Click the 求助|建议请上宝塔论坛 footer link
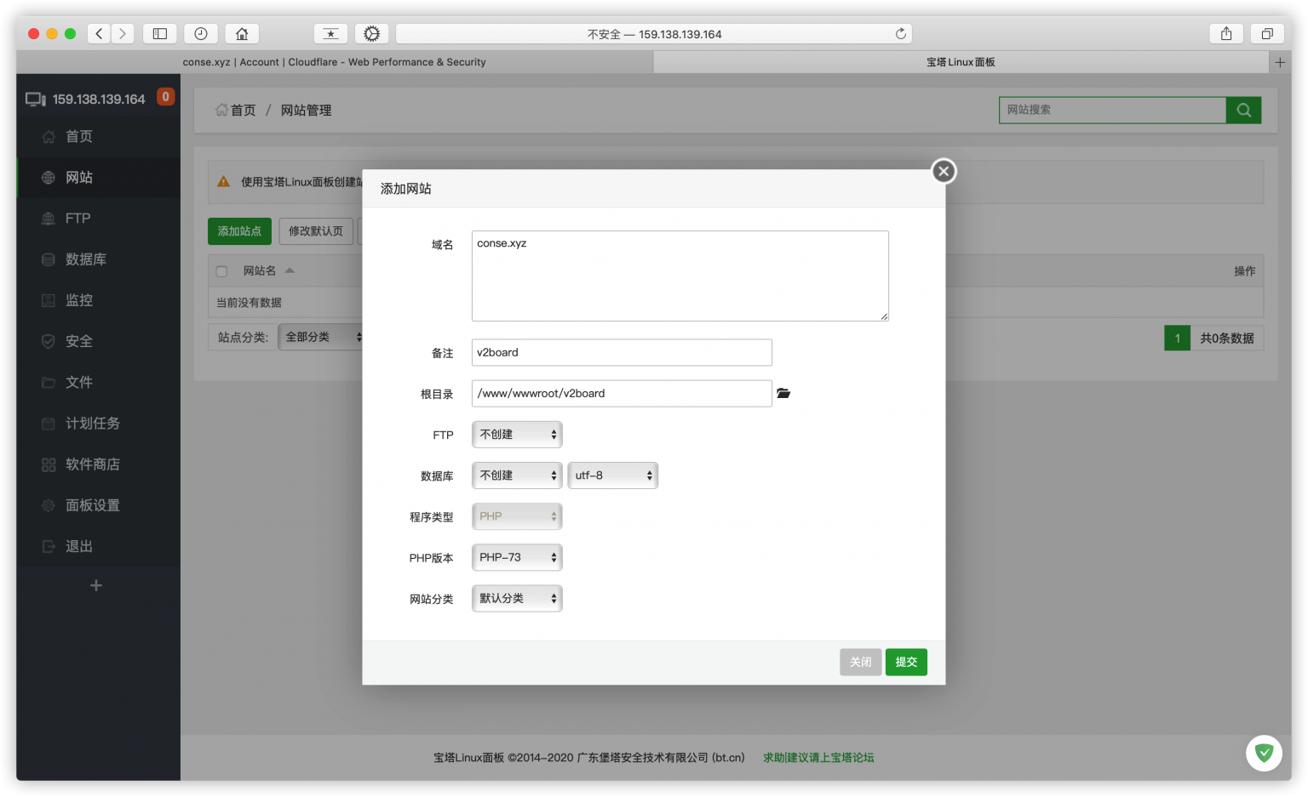This screenshot has width=1308, height=797. coord(818,757)
